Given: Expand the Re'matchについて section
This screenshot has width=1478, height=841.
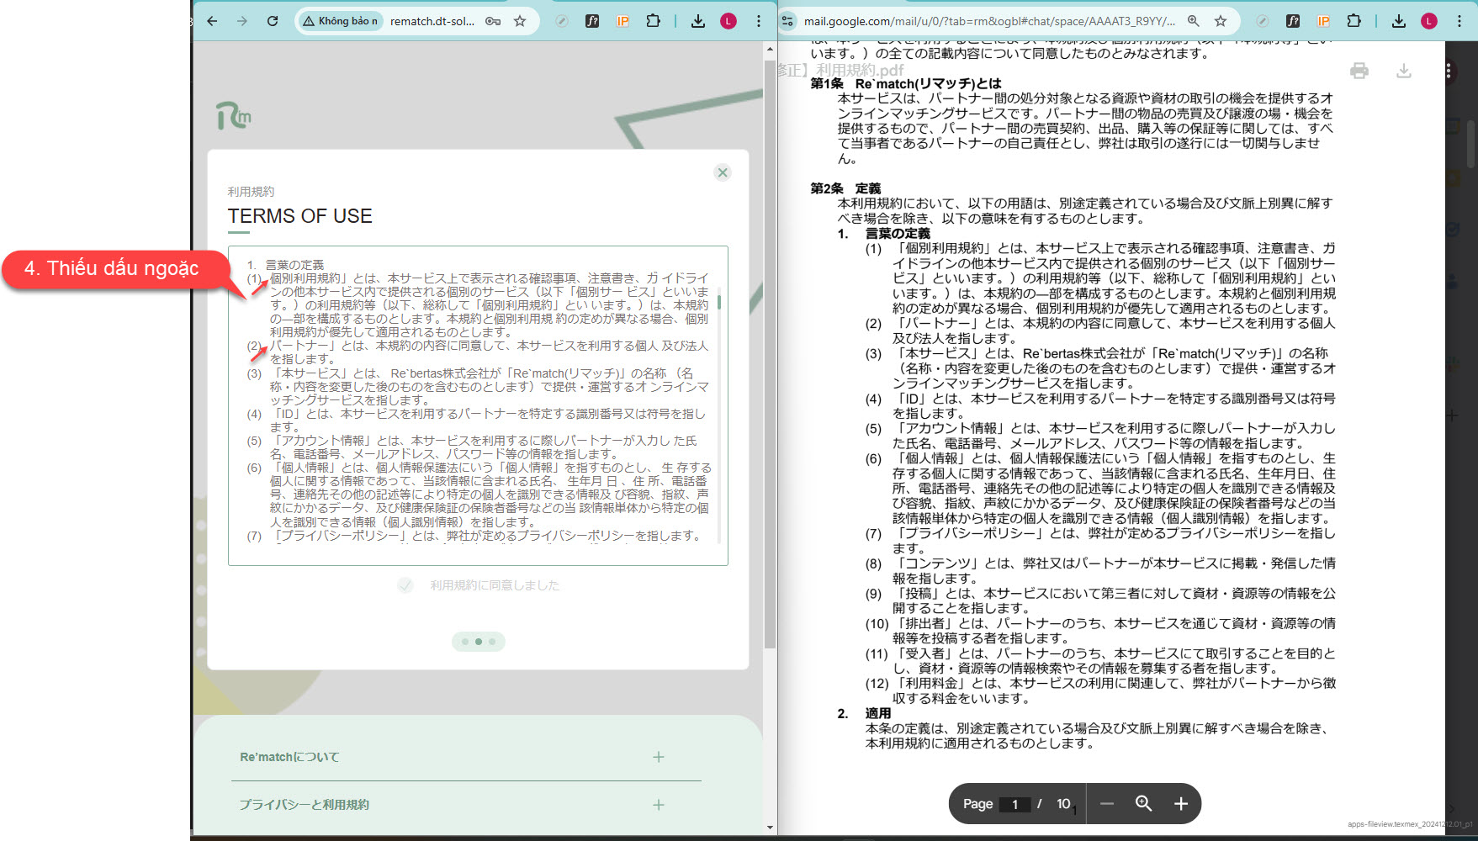Looking at the screenshot, I should (658, 757).
